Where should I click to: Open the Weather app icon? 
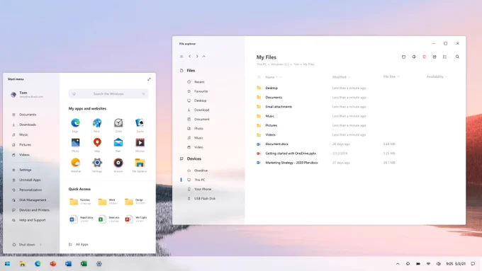pos(75,163)
